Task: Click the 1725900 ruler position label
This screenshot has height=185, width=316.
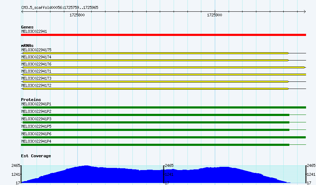Action: click(x=214, y=15)
